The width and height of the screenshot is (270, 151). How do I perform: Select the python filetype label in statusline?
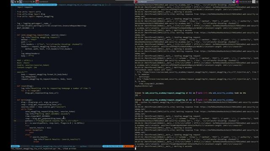tap(84, 146)
